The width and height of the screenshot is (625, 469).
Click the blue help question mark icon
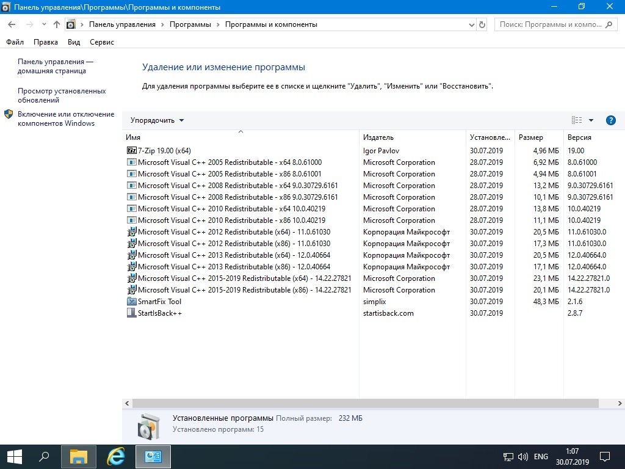(610, 120)
